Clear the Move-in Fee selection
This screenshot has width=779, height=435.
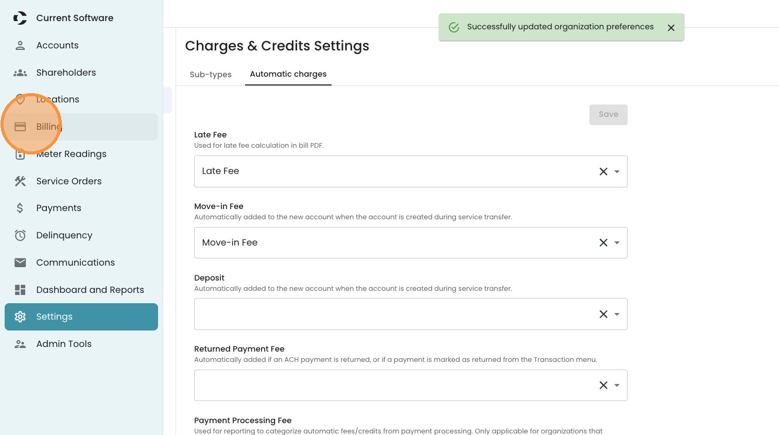(x=603, y=242)
